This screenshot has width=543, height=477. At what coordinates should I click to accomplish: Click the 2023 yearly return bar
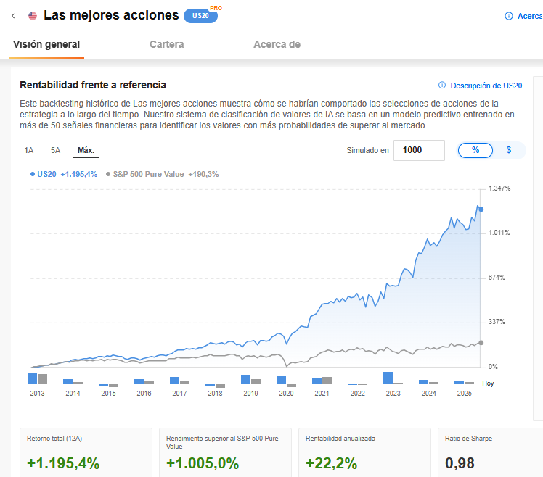(x=388, y=378)
